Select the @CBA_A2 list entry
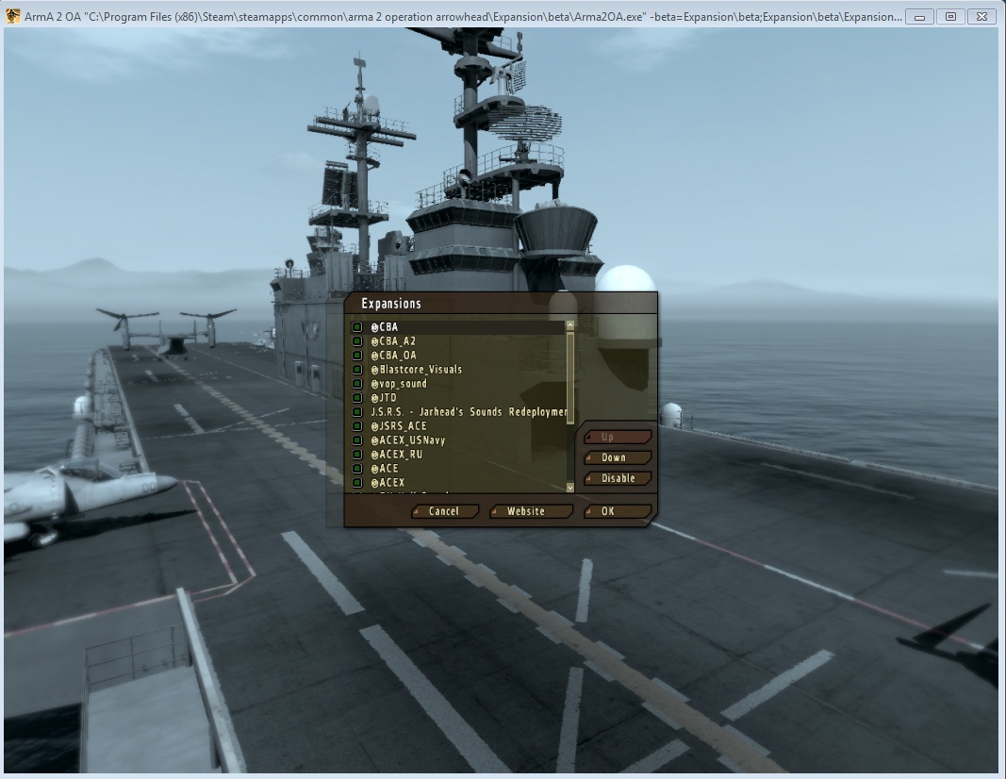The image size is (1006, 779). pos(457,341)
